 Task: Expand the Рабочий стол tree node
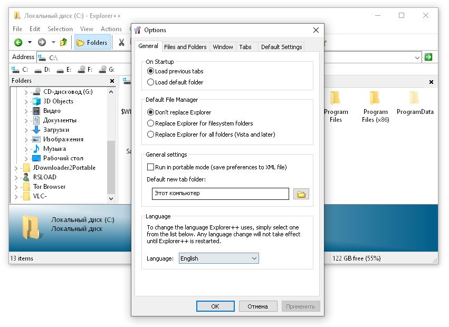tap(26, 158)
